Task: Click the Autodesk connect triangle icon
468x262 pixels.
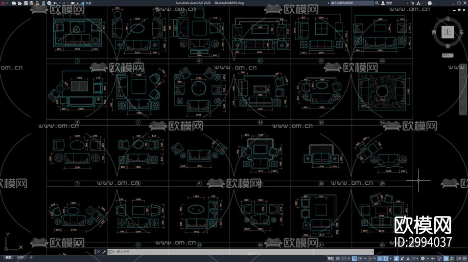Action: [x=419, y=3]
